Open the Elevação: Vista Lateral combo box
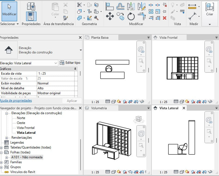 29,63
